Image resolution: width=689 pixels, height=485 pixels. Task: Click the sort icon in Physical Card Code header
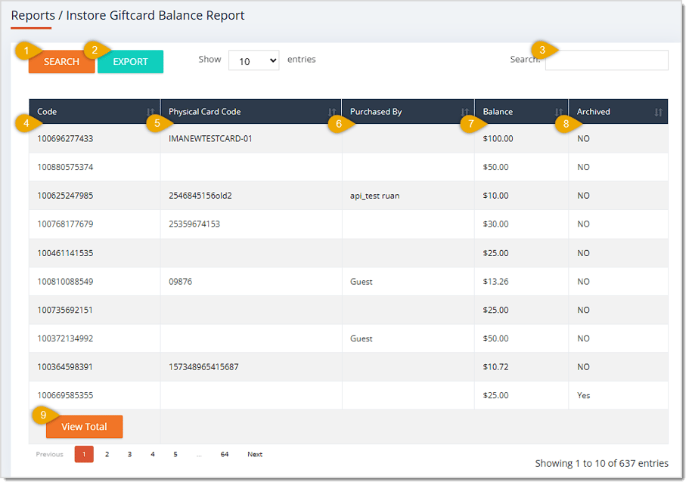pos(332,113)
